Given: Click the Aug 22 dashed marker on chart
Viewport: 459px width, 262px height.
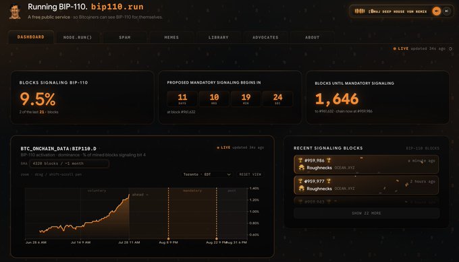Looking at the screenshot, I should click(x=217, y=214).
